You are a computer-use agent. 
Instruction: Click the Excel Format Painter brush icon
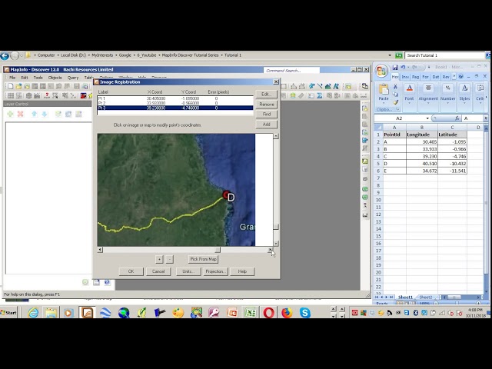(x=395, y=102)
